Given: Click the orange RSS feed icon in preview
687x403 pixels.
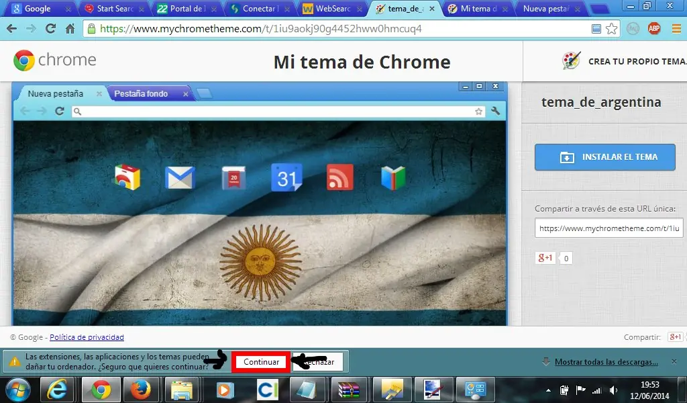Looking at the screenshot, I should click(340, 177).
